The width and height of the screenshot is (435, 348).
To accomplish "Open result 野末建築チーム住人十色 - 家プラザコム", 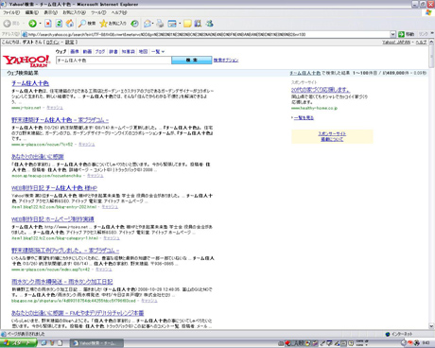I will pos(61,120).
